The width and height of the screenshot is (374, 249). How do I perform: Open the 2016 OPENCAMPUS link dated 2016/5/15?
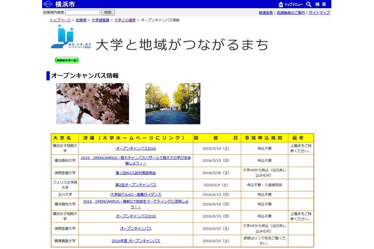pyautogui.click(x=136, y=161)
